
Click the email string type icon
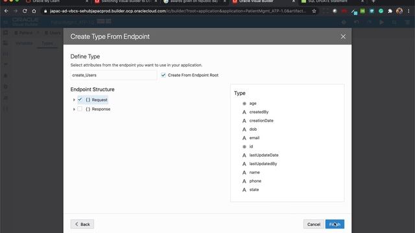(244, 138)
